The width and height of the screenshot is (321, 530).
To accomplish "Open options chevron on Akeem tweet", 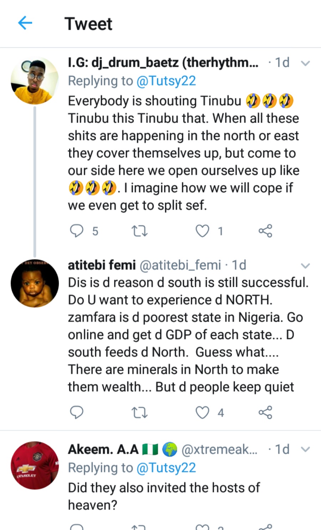I will (x=305, y=450).
